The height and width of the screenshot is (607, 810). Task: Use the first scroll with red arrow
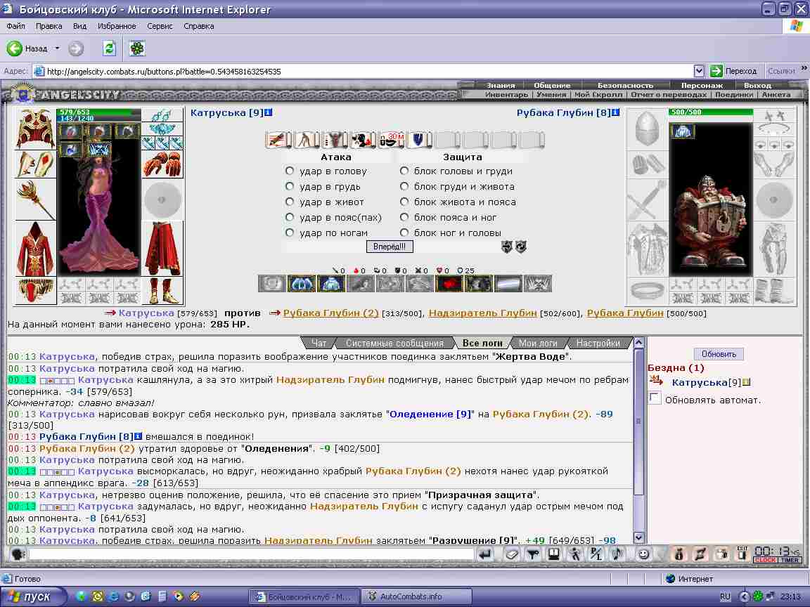[x=278, y=139]
